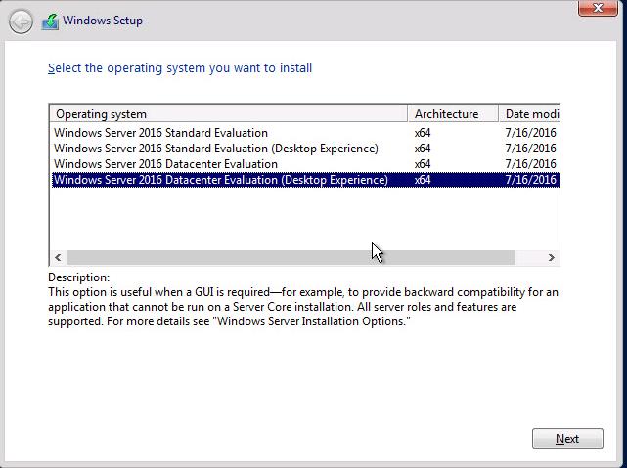Click the left scroll arrow
The image size is (627, 468).
coord(58,257)
